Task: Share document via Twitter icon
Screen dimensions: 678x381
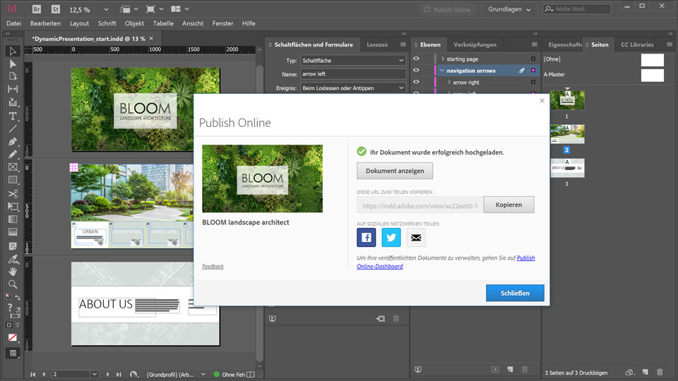Action: (x=391, y=237)
